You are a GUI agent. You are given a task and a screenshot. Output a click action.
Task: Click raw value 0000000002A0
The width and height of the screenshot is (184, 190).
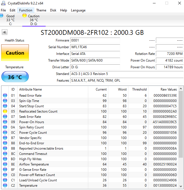coord(165,111)
